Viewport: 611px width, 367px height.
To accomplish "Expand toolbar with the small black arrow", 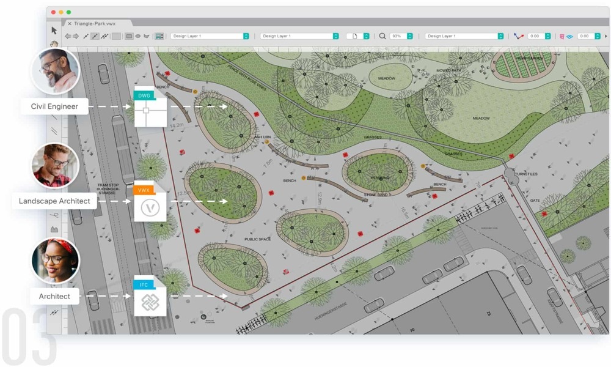I will [606, 36].
